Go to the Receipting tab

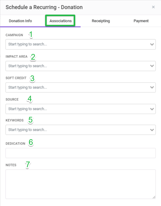click(x=101, y=21)
